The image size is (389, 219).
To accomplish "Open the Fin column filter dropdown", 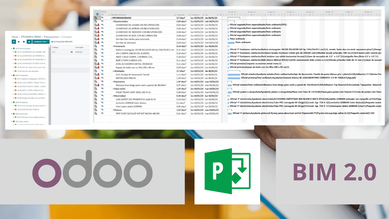I will 217,15.
